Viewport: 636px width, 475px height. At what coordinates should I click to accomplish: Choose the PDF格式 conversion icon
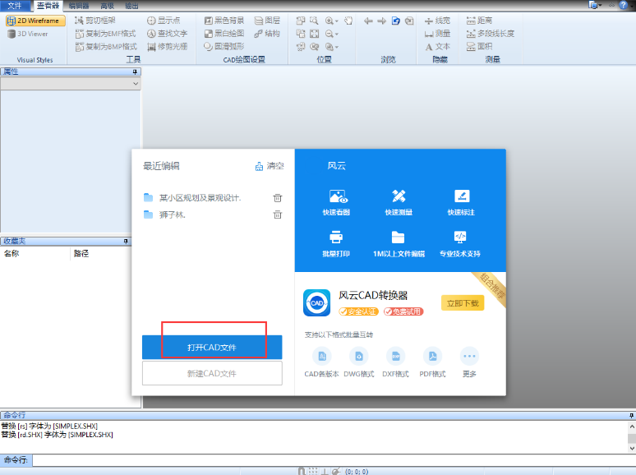click(432, 356)
